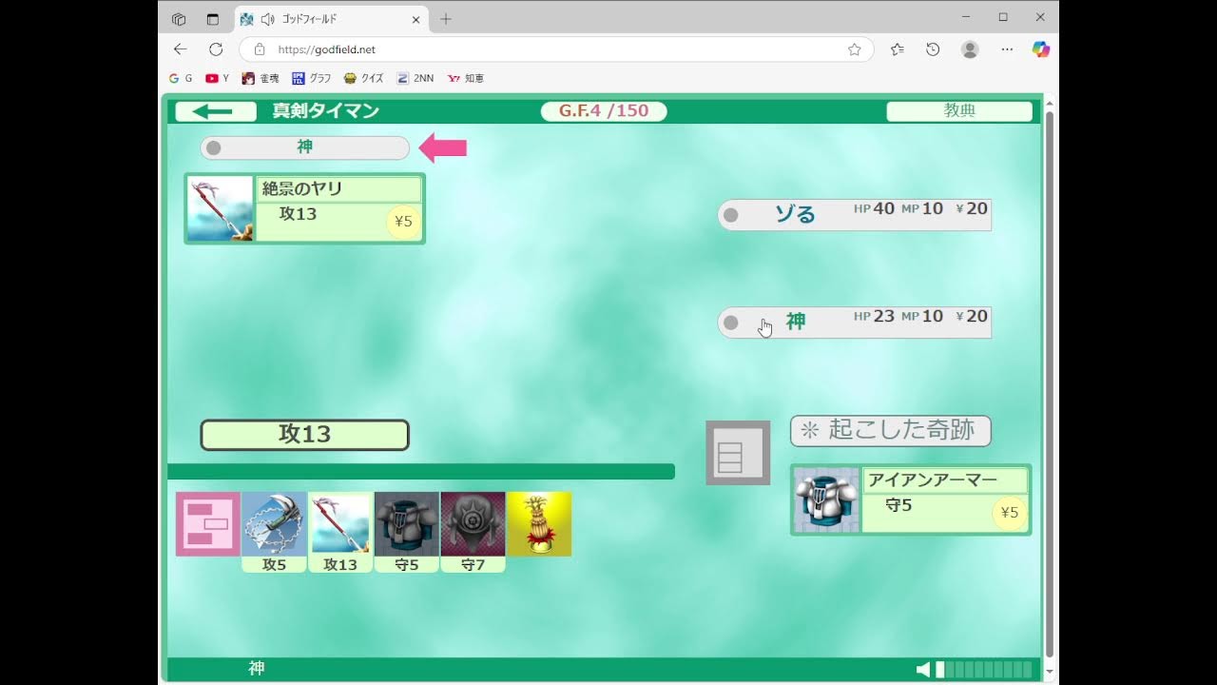Select player ゾる status bar
Viewport: 1217px width, 685px height.
point(854,215)
